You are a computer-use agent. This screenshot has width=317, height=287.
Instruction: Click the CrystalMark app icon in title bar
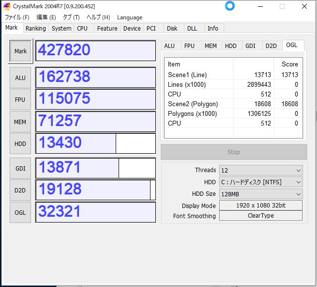tap(7, 6)
